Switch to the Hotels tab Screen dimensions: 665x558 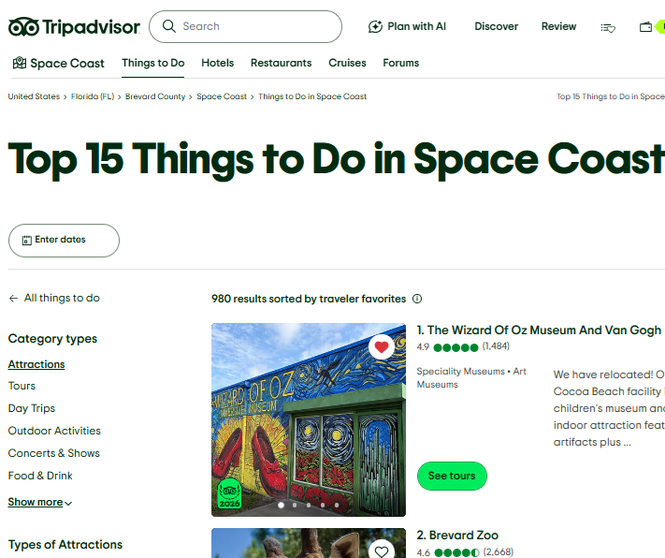(x=218, y=63)
